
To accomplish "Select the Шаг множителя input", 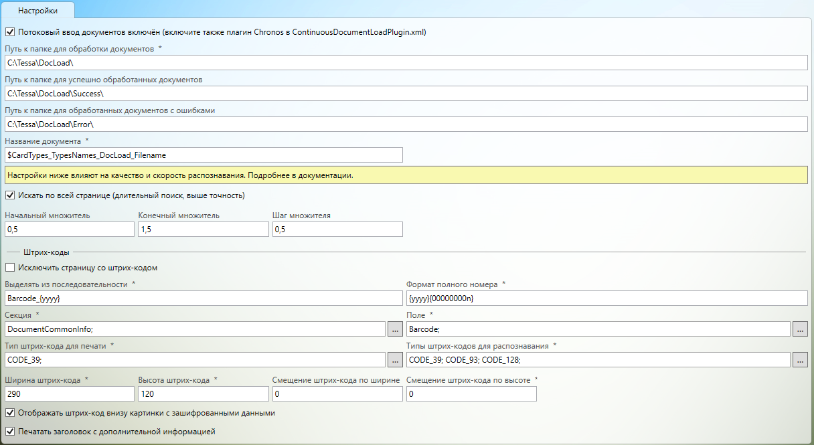I will (x=337, y=230).
